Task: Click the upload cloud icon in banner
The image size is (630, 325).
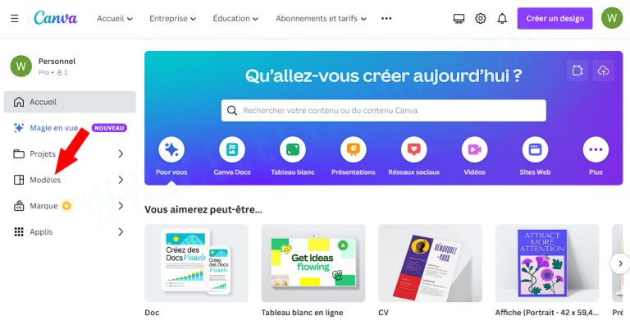Action: point(603,71)
